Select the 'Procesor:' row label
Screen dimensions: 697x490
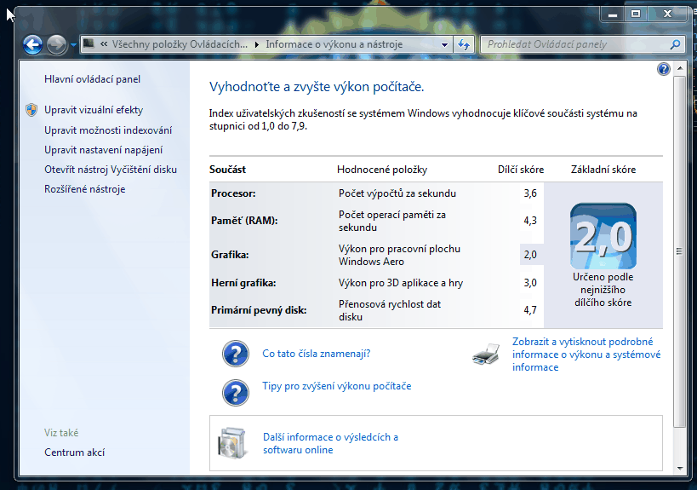pos(233,193)
